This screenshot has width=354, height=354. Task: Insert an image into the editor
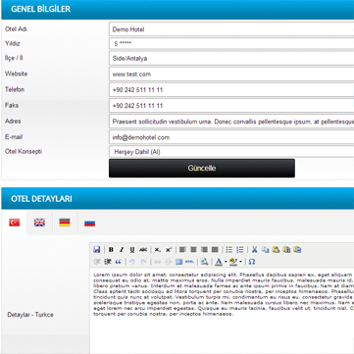pyautogui.click(x=178, y=262)
